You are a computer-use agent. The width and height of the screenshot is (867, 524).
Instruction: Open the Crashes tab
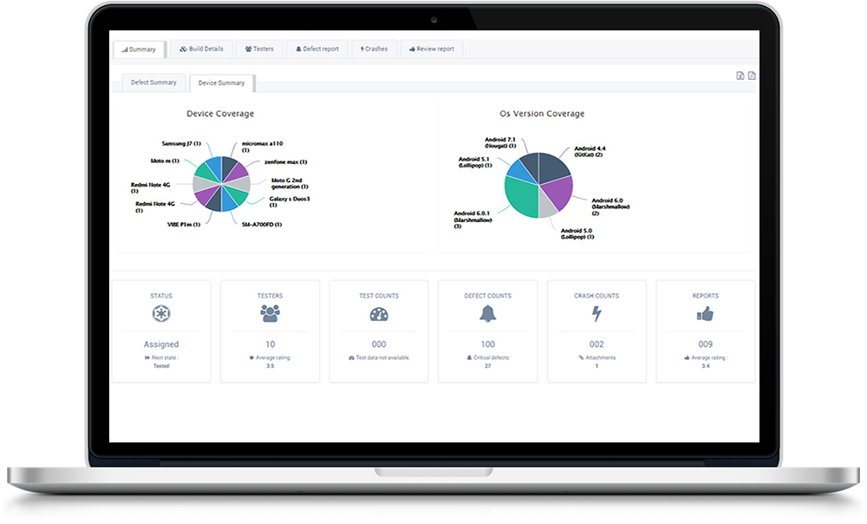pos(374,49)
